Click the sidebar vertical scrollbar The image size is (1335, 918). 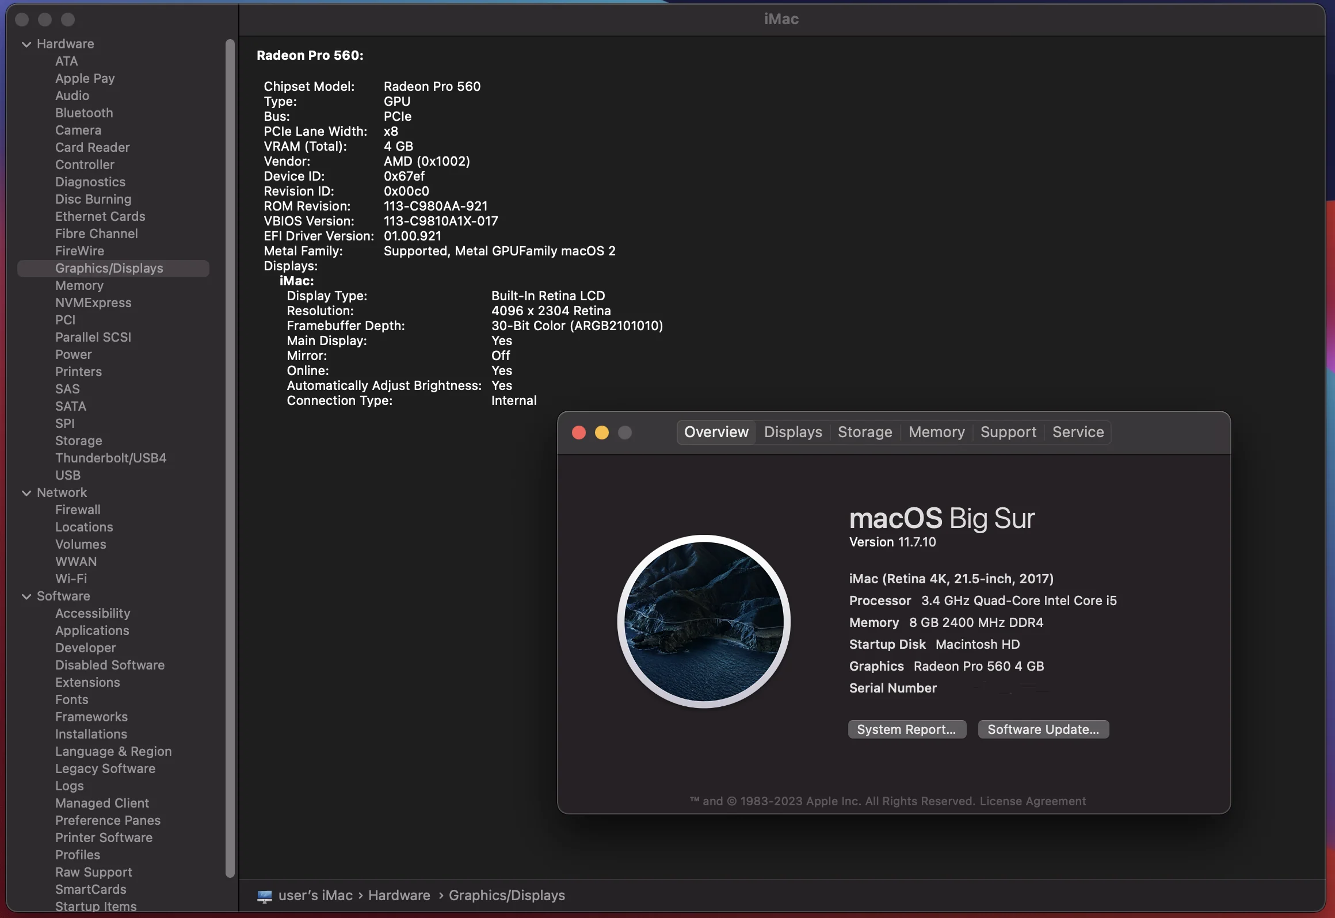[230, 458]
